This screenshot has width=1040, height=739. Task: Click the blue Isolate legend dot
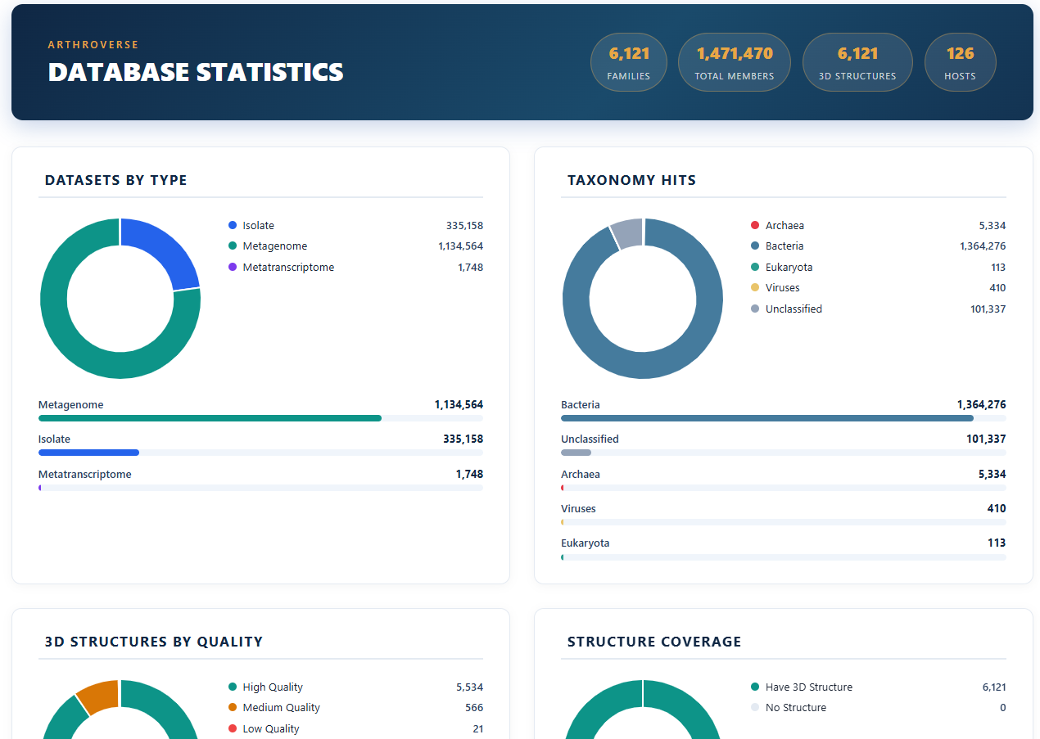(233, 225)
